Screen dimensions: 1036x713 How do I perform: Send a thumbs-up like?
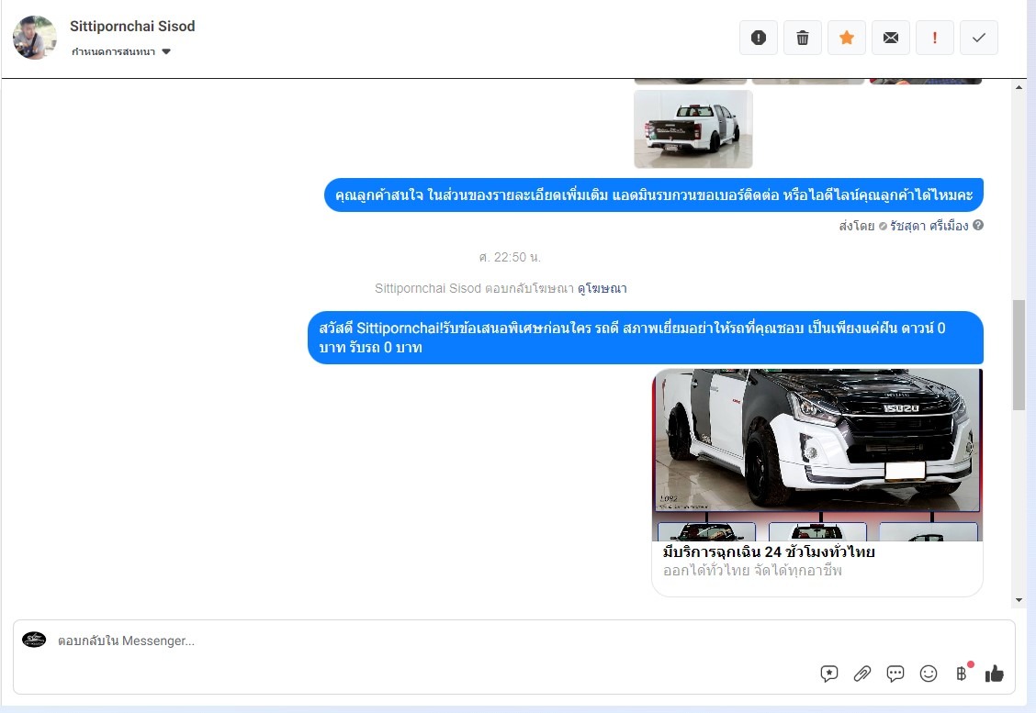(x=995, y=674)
